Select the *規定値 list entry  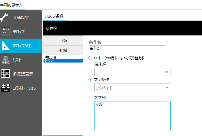point(63,57)
